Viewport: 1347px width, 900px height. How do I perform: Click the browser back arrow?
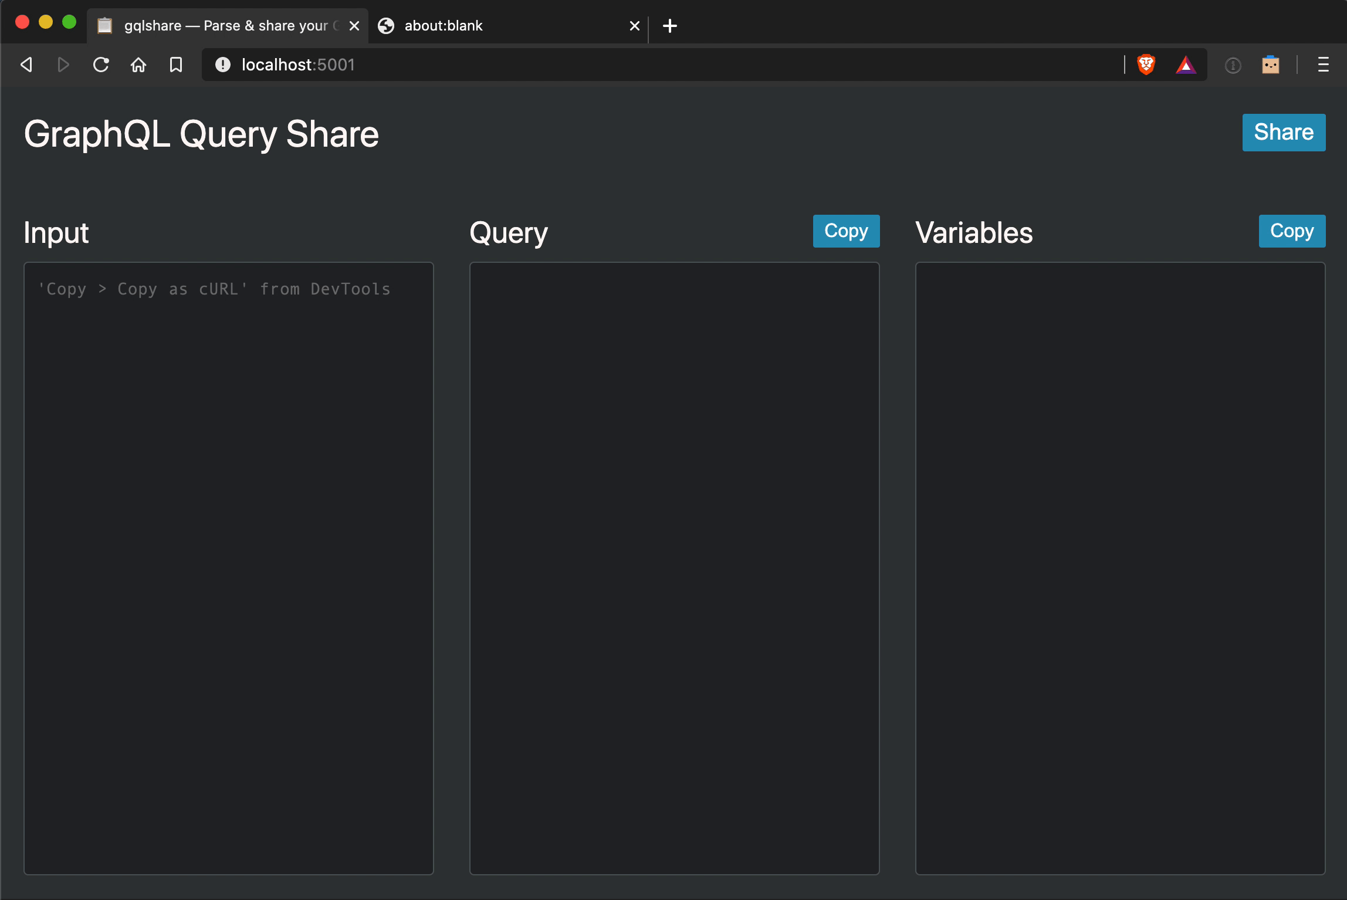pyautogui.click(x=26, y=65)
